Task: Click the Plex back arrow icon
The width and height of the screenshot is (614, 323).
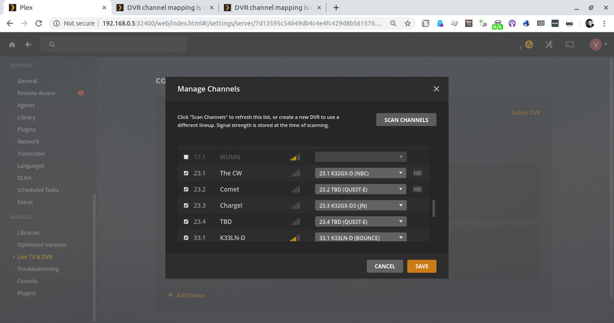Action: coord(28,45)
